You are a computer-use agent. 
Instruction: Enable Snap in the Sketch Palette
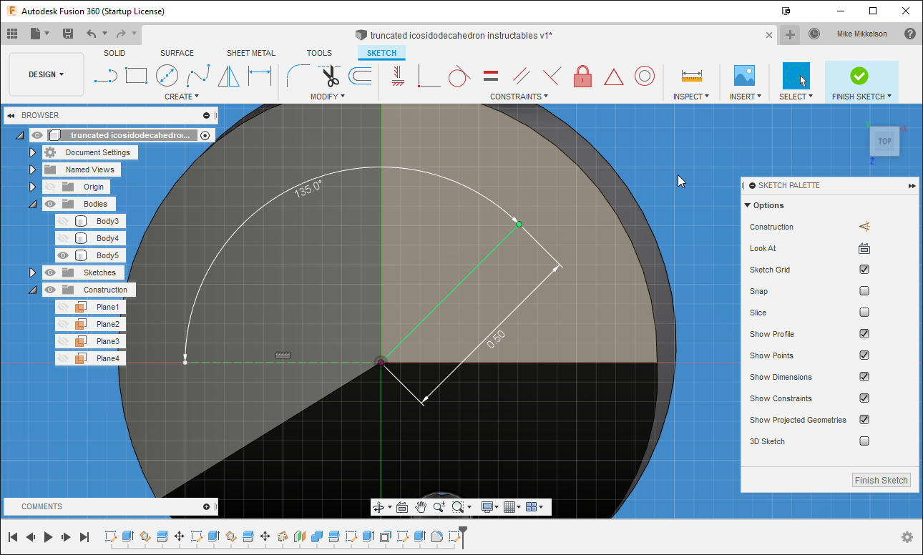pyautogui.click(x=864, y=291)
